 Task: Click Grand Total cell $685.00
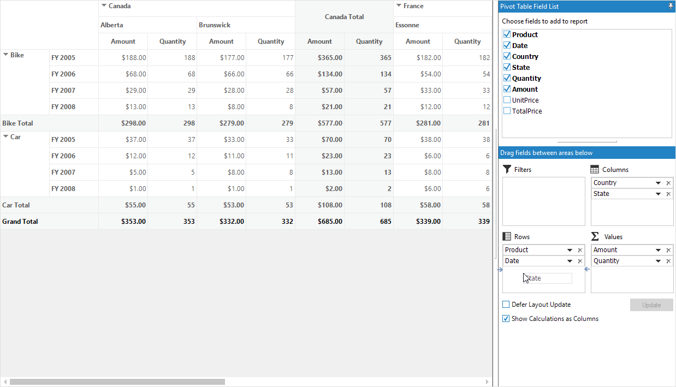click(319, 222)
